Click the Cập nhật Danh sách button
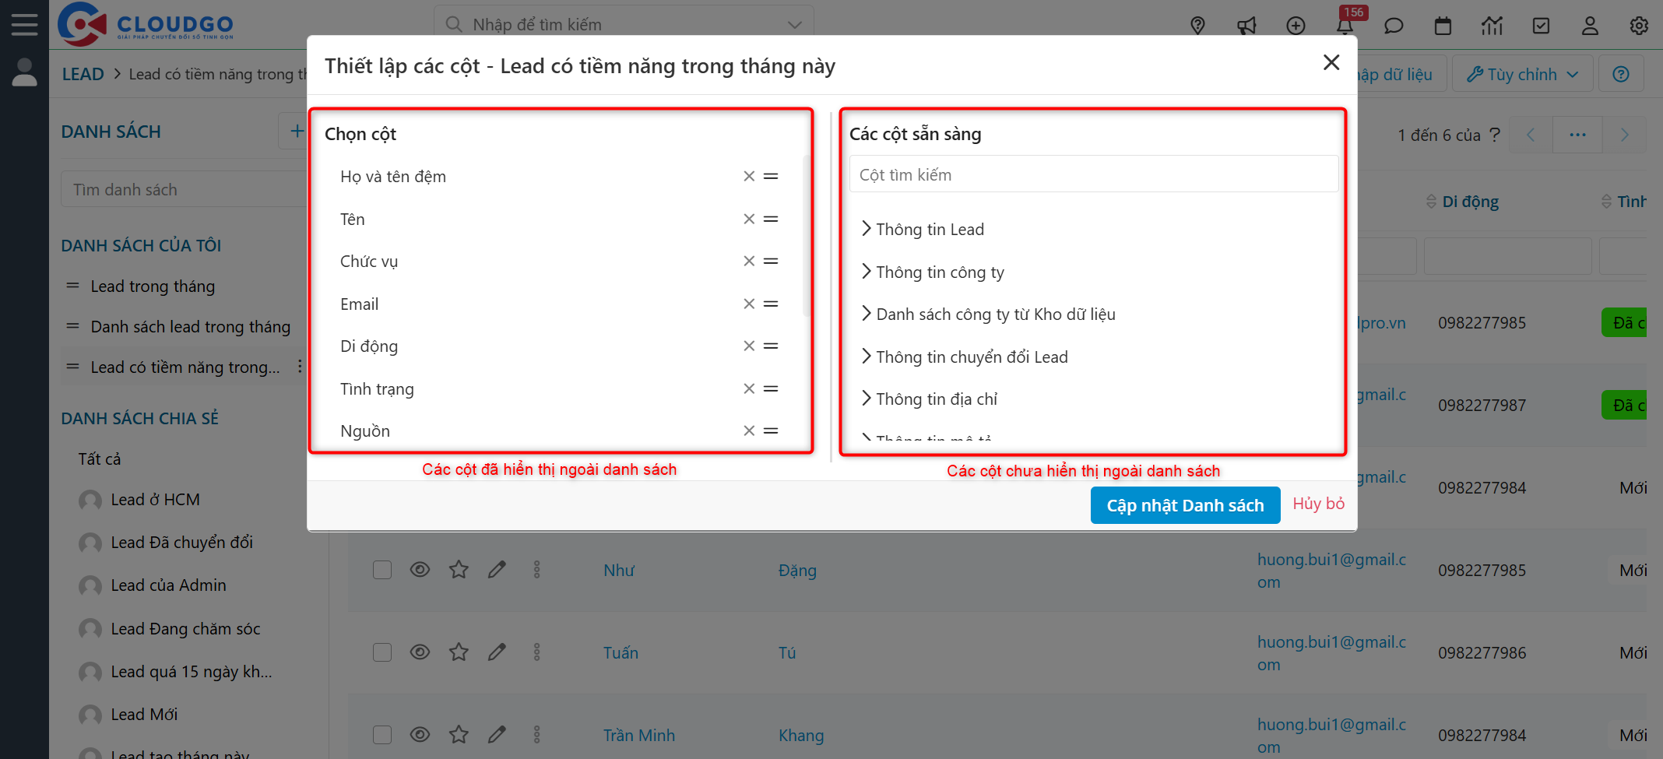This screenshot has width=1663, height=759. 1185,504
